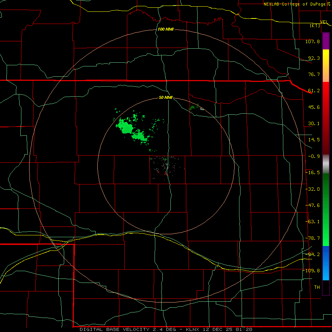Click the -0.9 scale value
The image size is (332, 332).
click(314, 156)
